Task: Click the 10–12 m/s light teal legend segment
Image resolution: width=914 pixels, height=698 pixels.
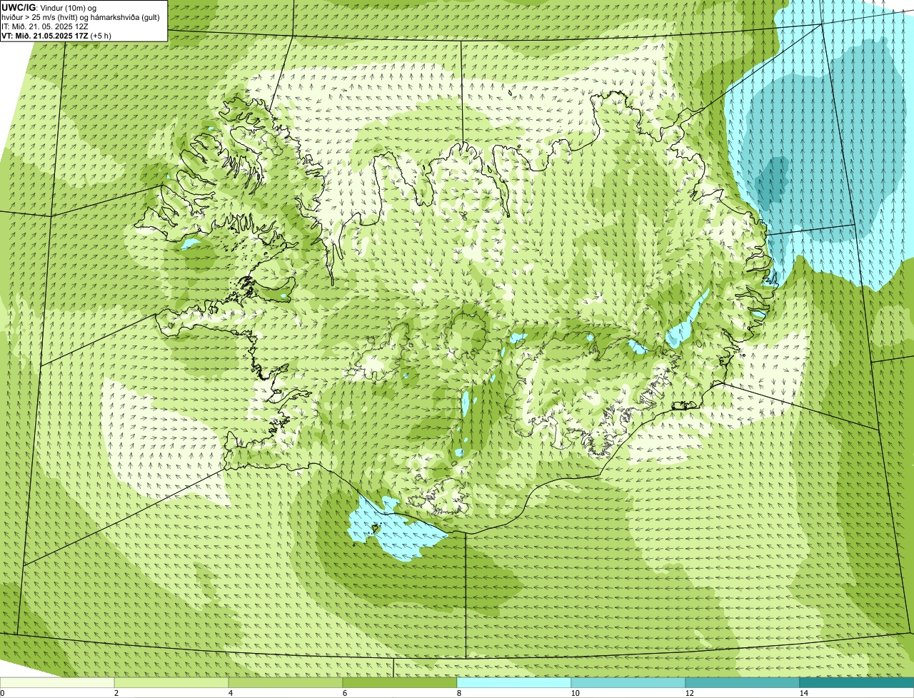Action: [628, 682]
